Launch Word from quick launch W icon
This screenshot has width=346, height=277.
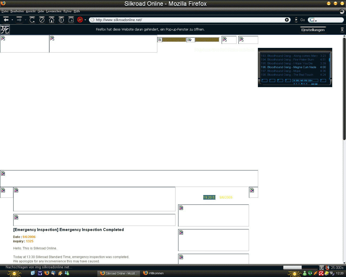(x=40, y=273)
